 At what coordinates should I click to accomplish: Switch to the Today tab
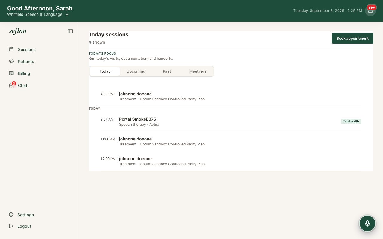pyautogui.click(x=105, y=71)
